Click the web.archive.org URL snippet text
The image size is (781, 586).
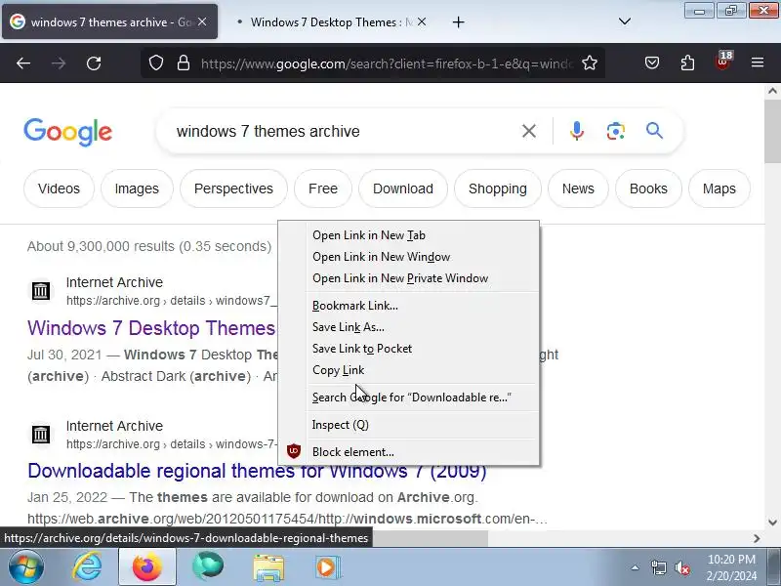pos(287,519)
